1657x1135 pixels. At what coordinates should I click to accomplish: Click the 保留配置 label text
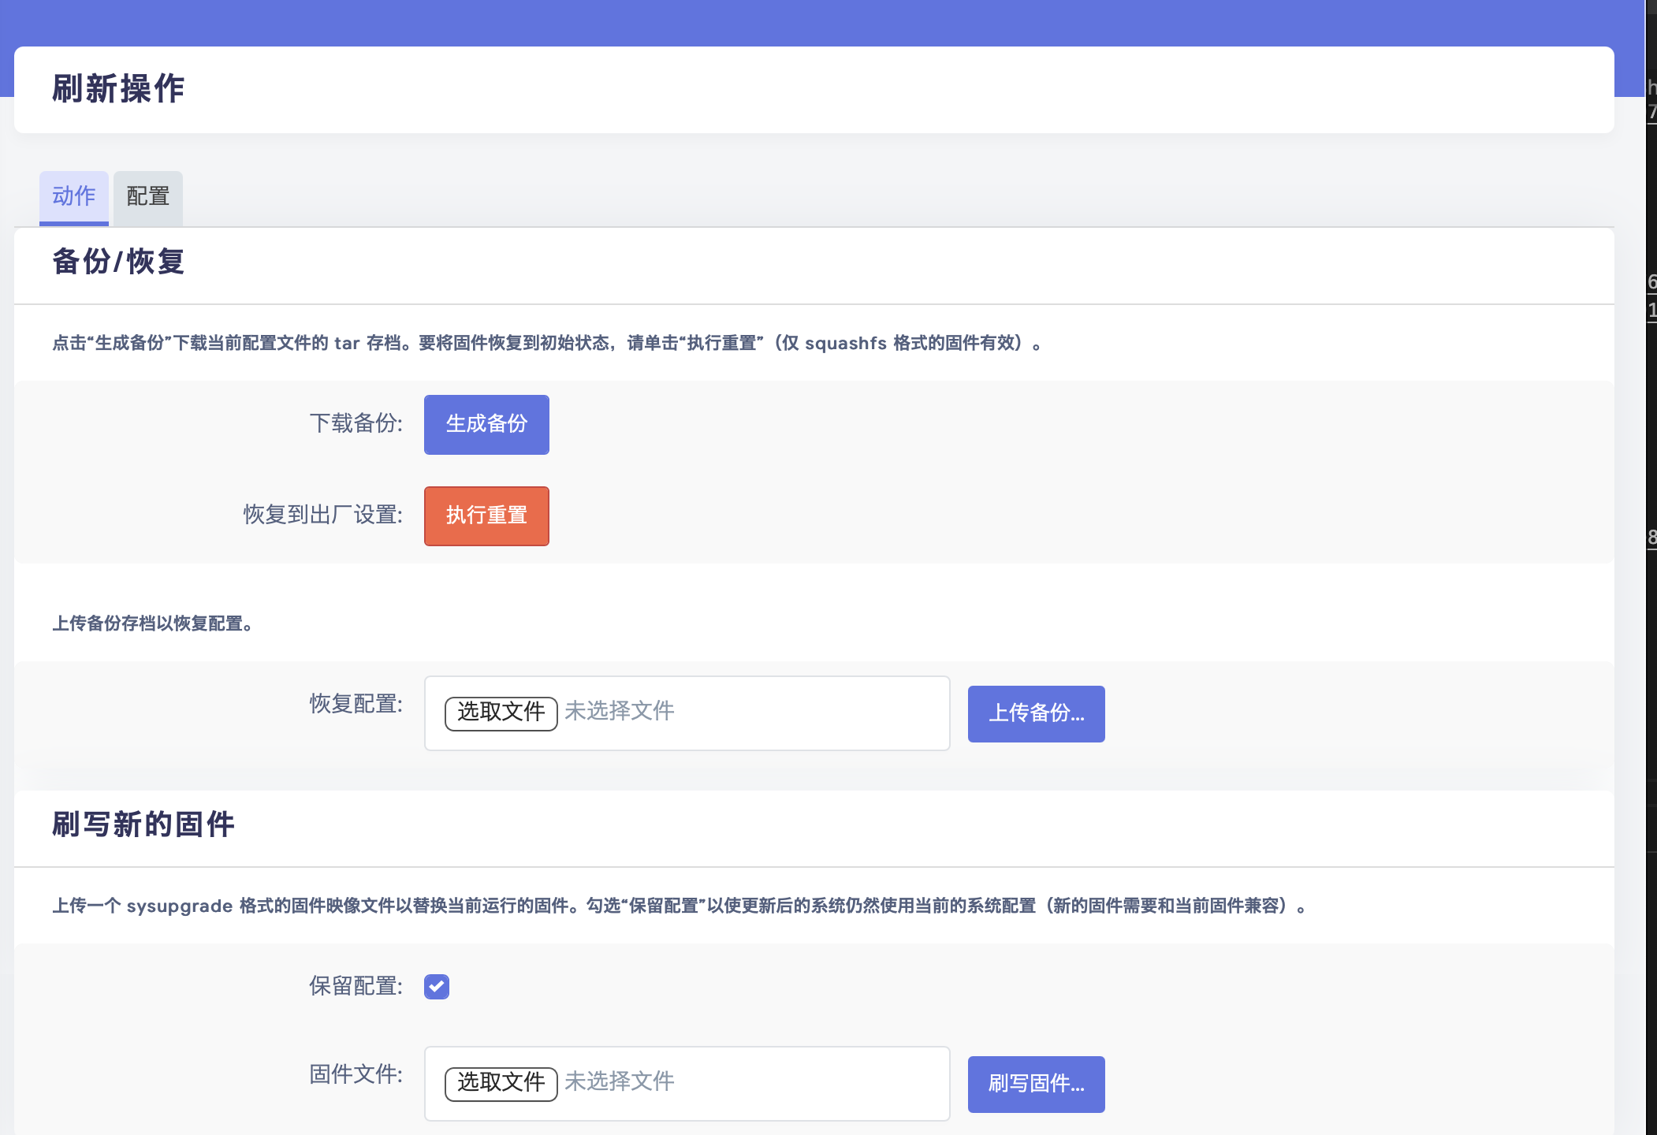(356, 986)
